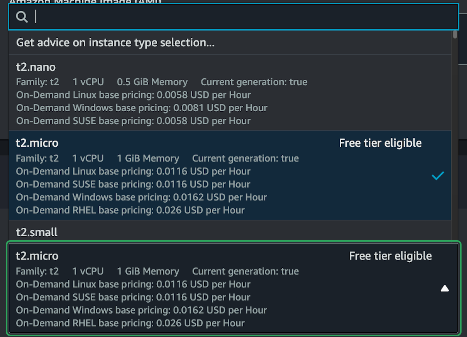Click Windows pricing 0.0162 line in green-outlined selector

pyautogui.click(x=142, y=310)
